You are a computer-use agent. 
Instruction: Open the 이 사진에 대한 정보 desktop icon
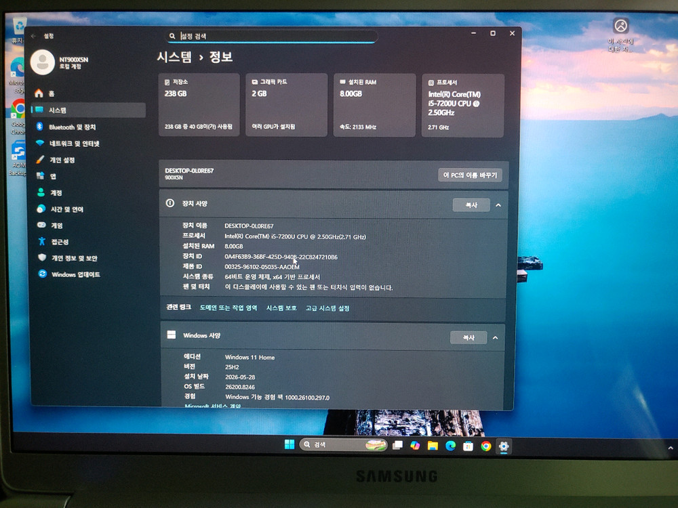coord(621,34)
